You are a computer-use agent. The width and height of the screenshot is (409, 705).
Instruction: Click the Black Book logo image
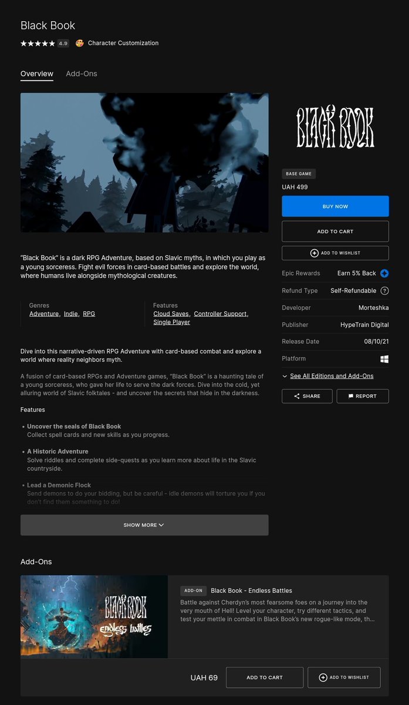(335, 127)
